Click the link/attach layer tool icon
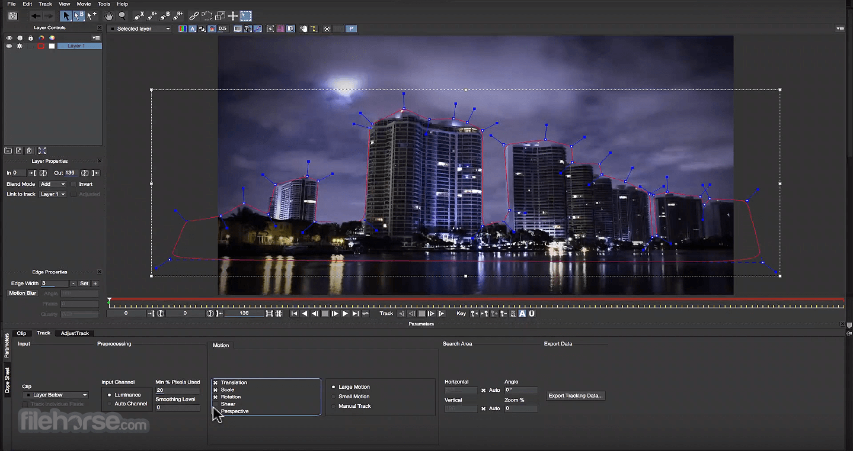This screenshot has width=853, height=451. [x=194, y=16]
